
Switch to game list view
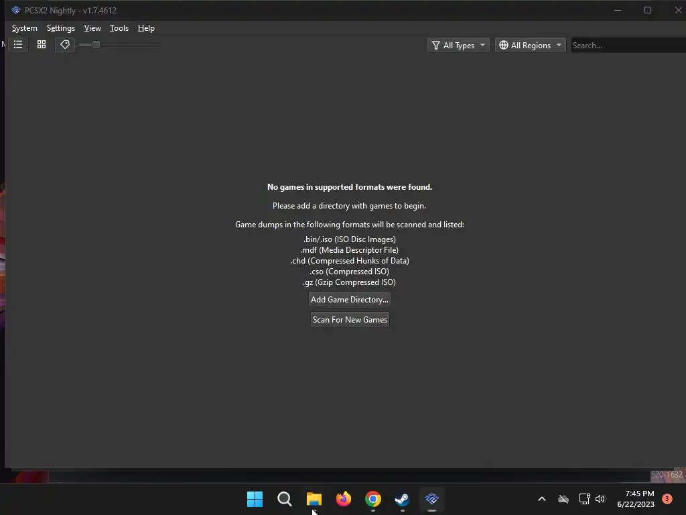[18, 45]
